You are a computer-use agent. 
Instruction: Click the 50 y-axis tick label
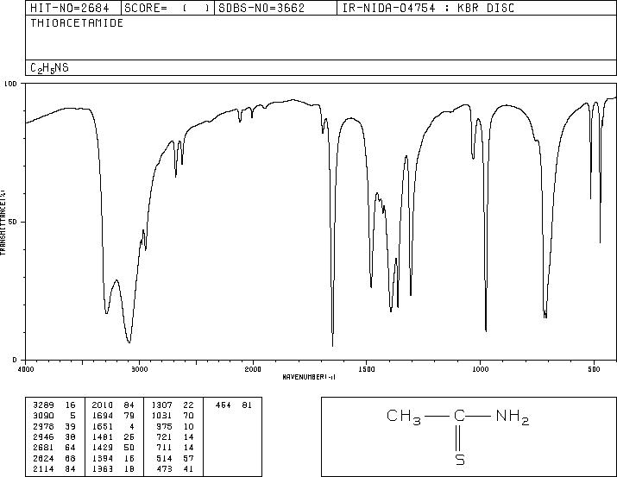click(x=13, y=223)
